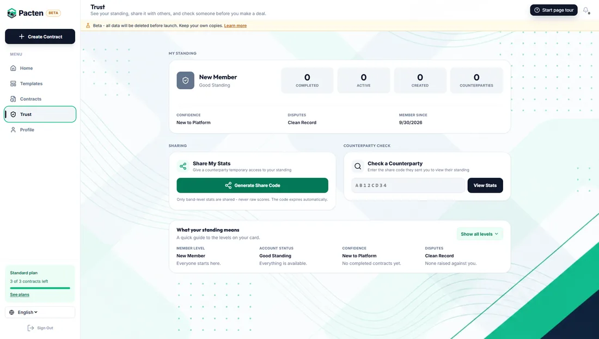Click the Contracts document icon
The width and height of the screenshot is (599, 339).
[x=13, y=99]
